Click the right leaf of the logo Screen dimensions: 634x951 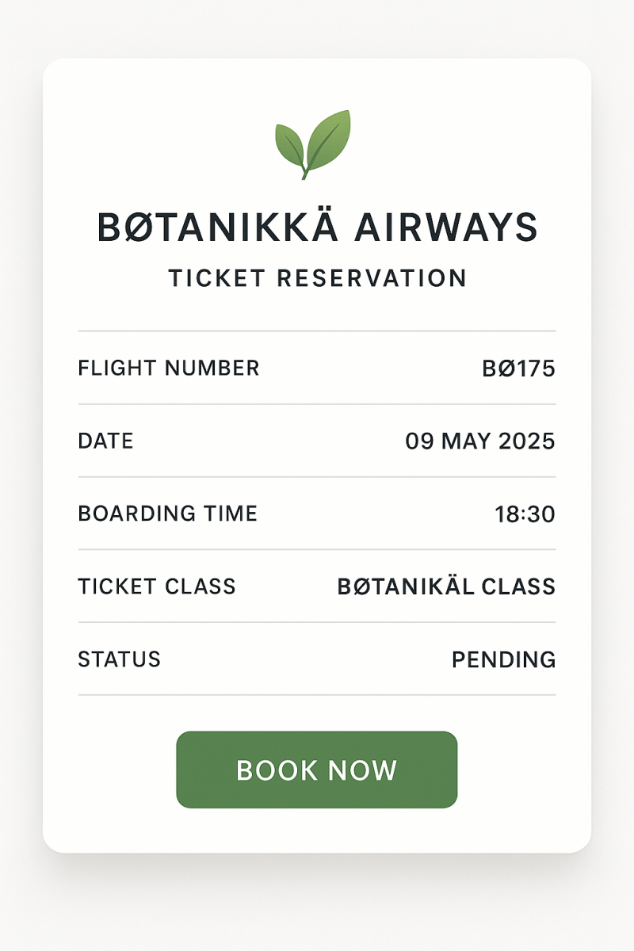coord(329,141)
